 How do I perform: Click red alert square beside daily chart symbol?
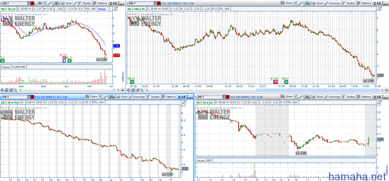[32, 3]
